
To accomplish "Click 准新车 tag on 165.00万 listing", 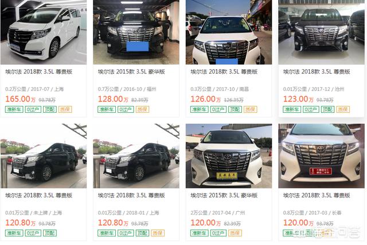I will click(14, 109).
